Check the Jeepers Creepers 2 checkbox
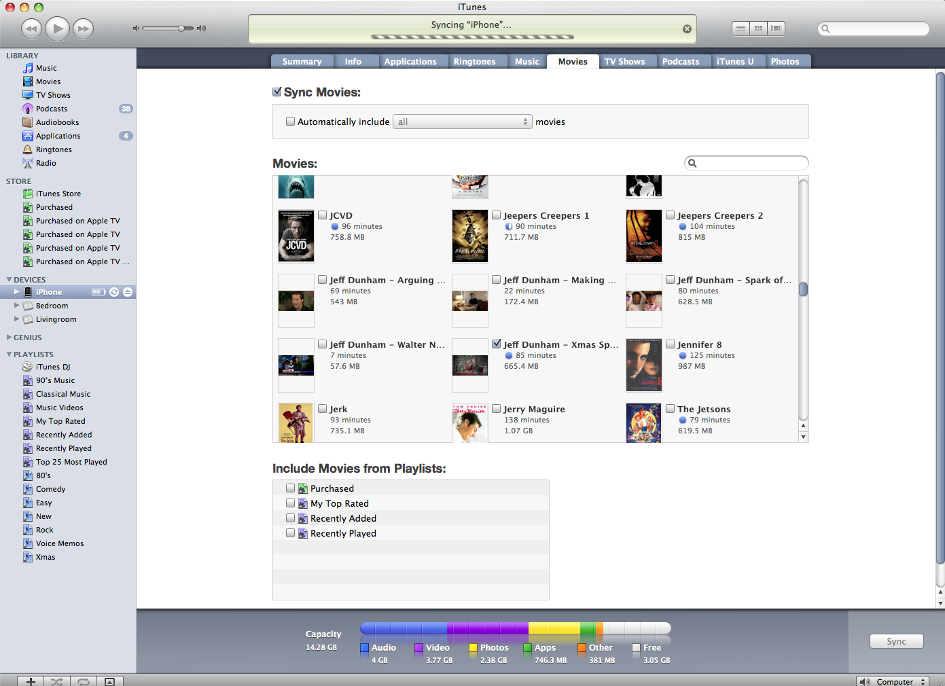945x686 pixels. point(671,215)
